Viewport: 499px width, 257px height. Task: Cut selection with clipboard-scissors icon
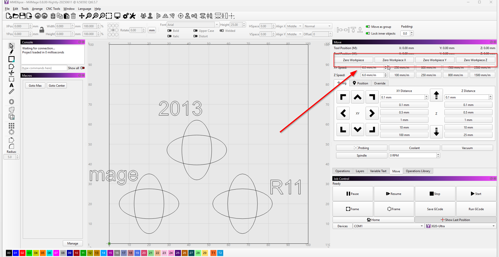pos(53,16)
